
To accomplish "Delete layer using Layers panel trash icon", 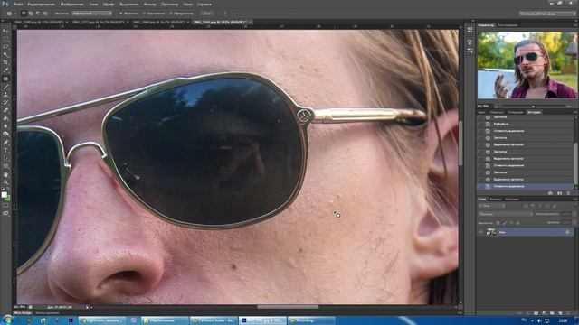I will tap(568, 313).
